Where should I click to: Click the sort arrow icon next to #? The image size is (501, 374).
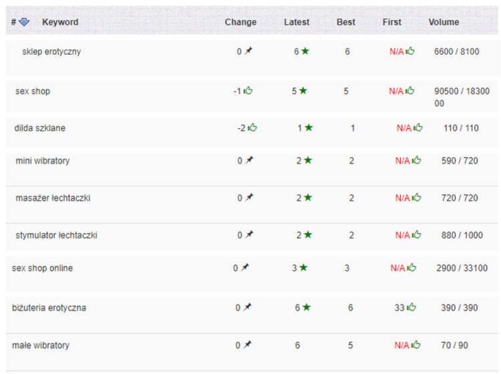coord(24,22)
